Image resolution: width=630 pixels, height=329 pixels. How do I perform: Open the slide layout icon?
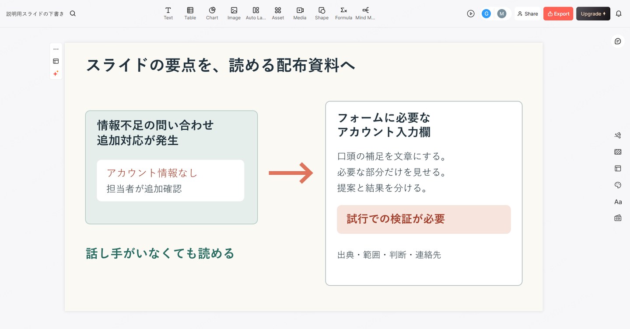click(x=56, y=61)
